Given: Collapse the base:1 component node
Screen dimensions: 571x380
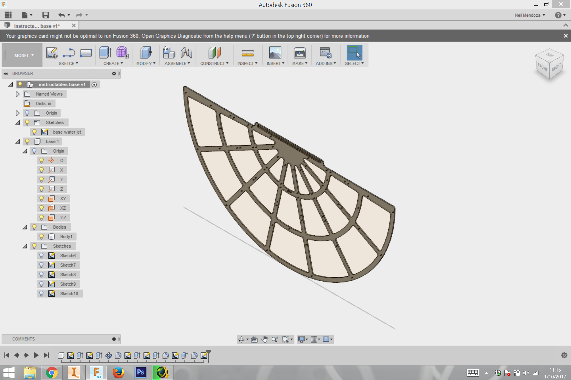Looking at the screenshot, I should 18,142.
